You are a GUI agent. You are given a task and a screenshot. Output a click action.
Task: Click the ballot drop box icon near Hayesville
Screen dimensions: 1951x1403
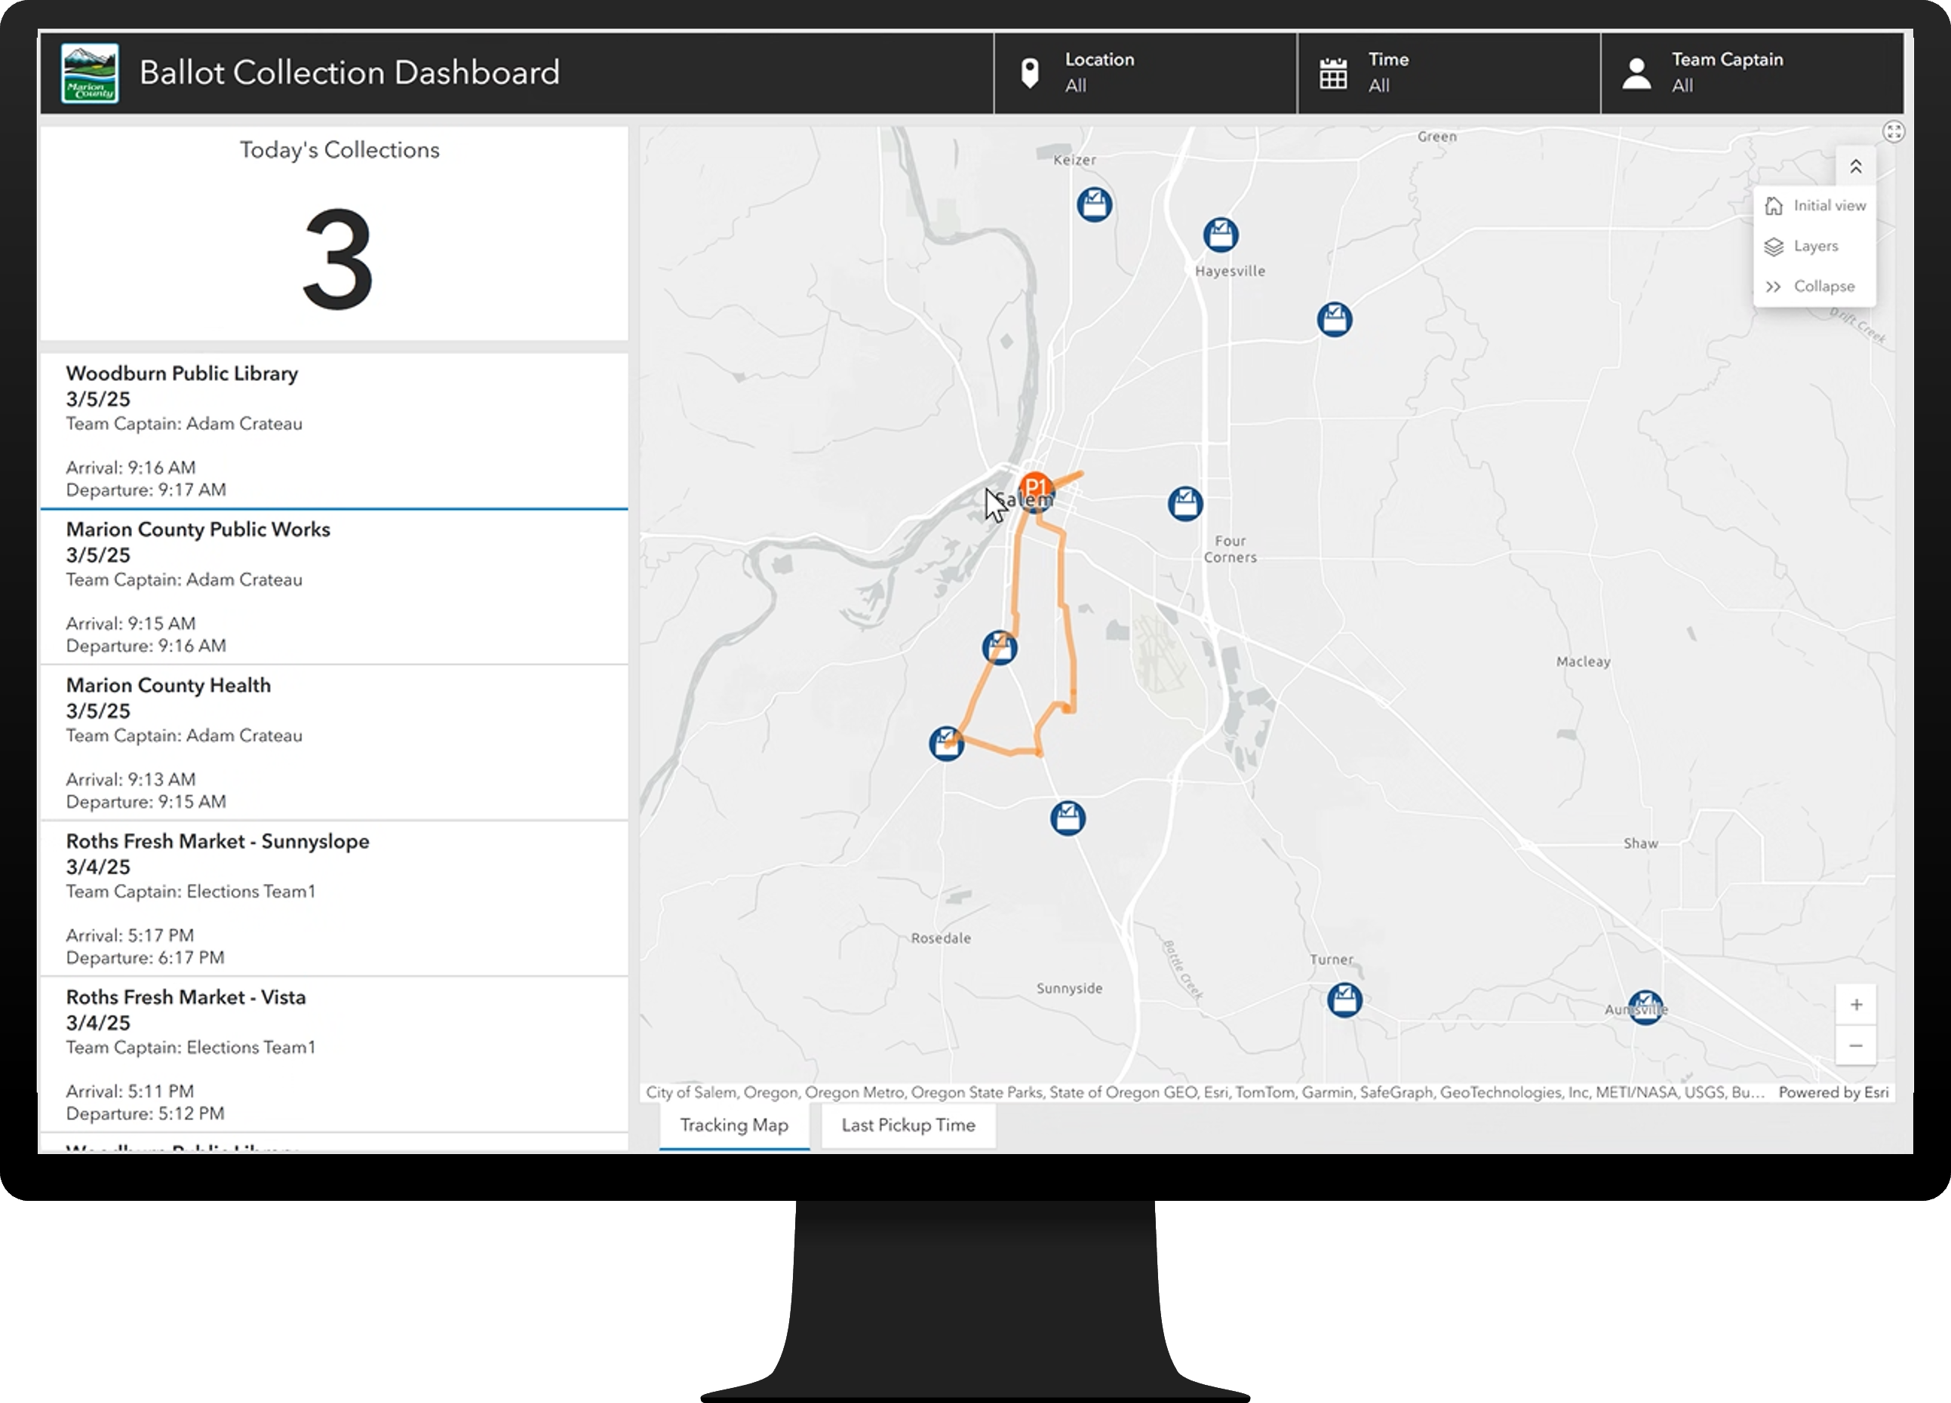pyautogui.click(x=1220, y=234)
